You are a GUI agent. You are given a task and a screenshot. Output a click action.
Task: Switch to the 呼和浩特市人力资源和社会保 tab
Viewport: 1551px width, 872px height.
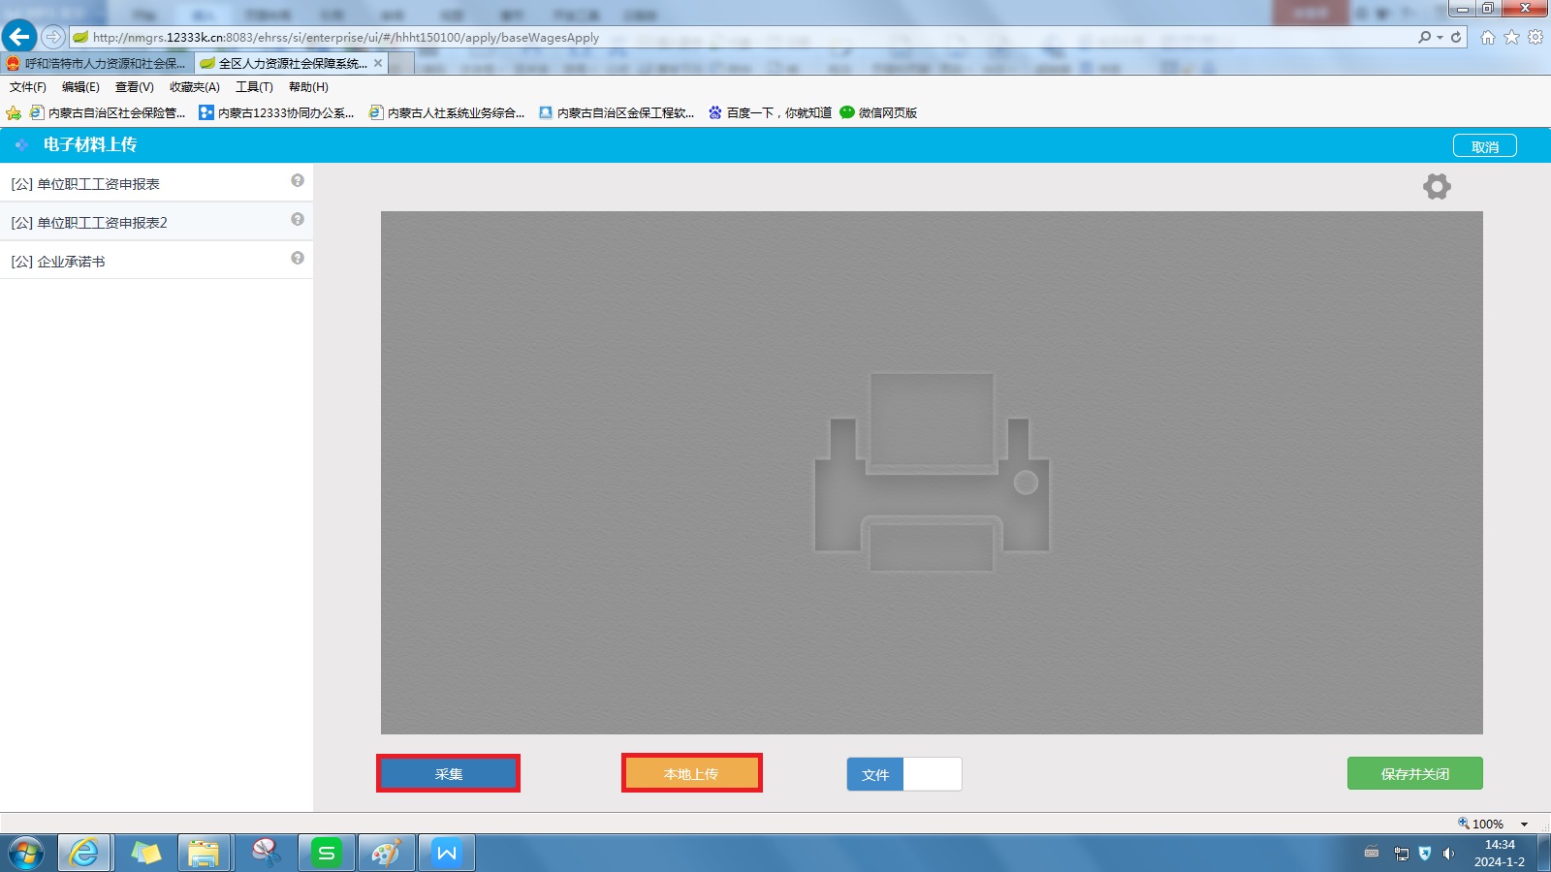[x=97, y=64]
